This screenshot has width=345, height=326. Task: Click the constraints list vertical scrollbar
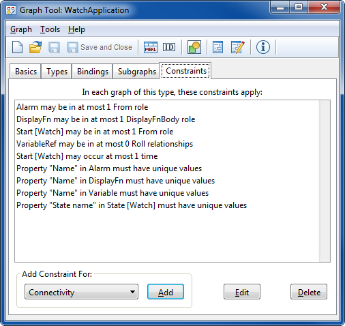(x=325, y=181)
